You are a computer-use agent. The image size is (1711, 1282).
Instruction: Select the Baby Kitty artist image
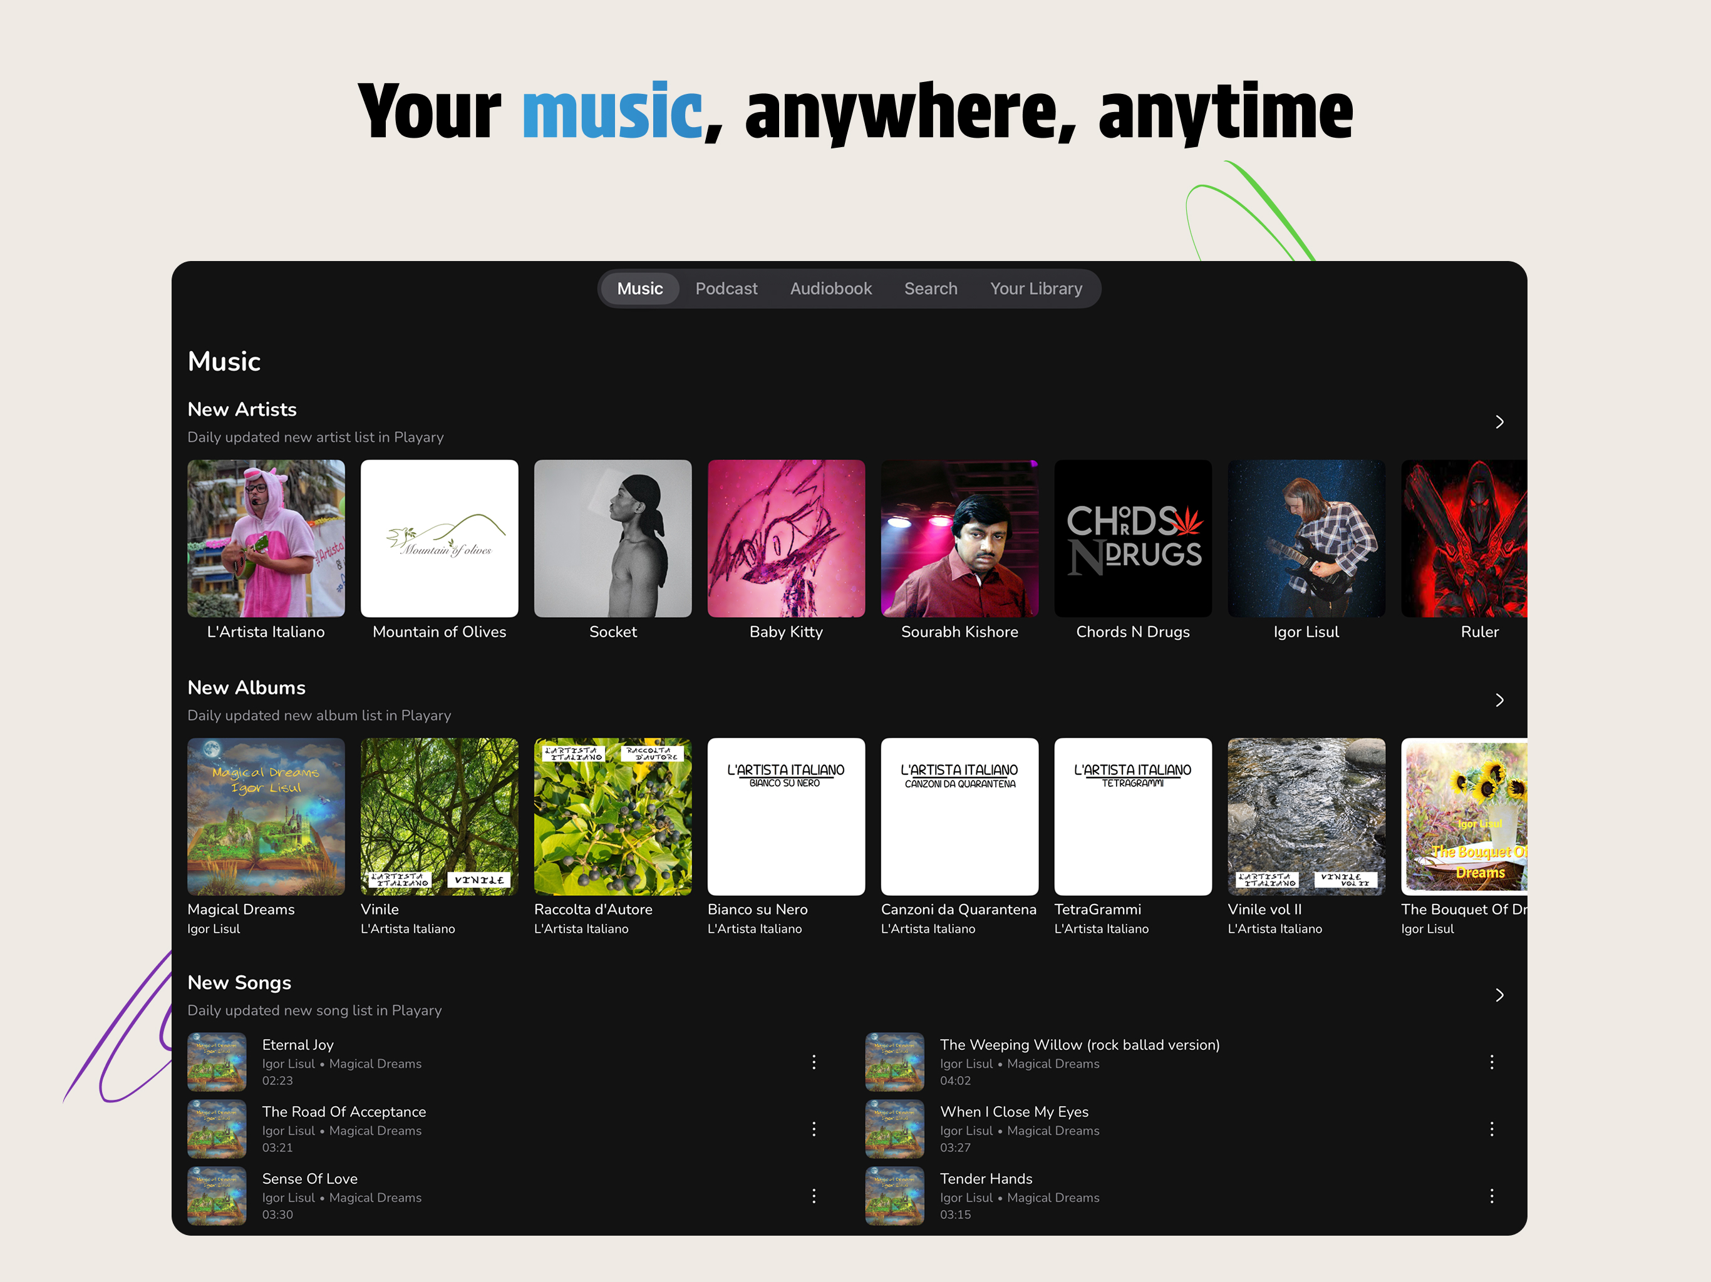pos(786,539)
